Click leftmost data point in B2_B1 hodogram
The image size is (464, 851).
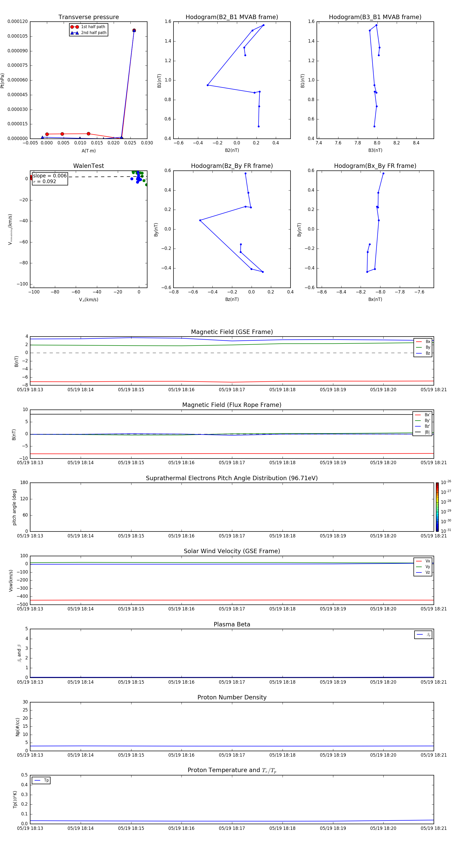click(208, 85)
